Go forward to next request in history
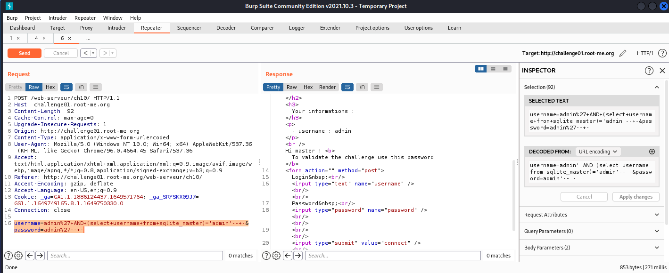Image resolution: width=669 pixels, height=273 pixels. click(105, 53)
